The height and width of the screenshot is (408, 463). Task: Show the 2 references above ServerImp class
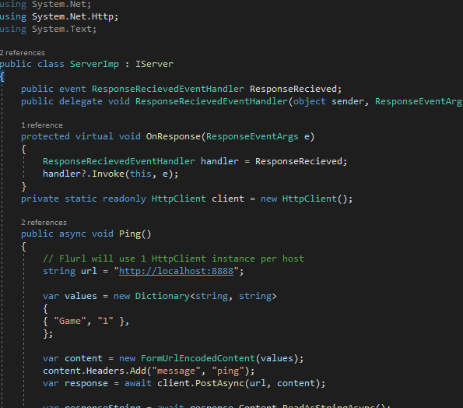[23, 53]
